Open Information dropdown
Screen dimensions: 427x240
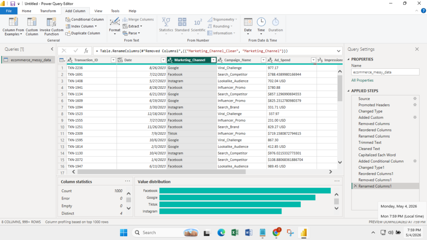[x=221, y=33]
